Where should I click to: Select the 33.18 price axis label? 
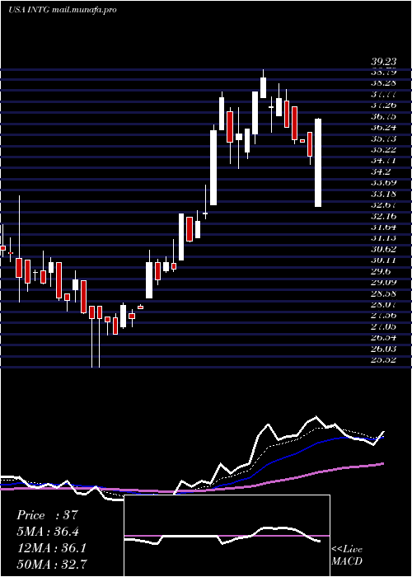[383, 194]
